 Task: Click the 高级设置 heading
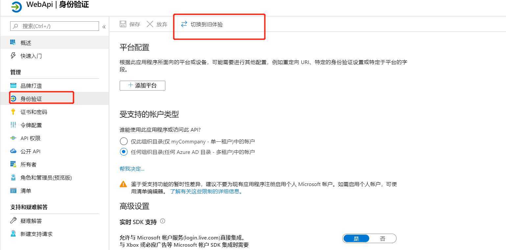(134, 206)
